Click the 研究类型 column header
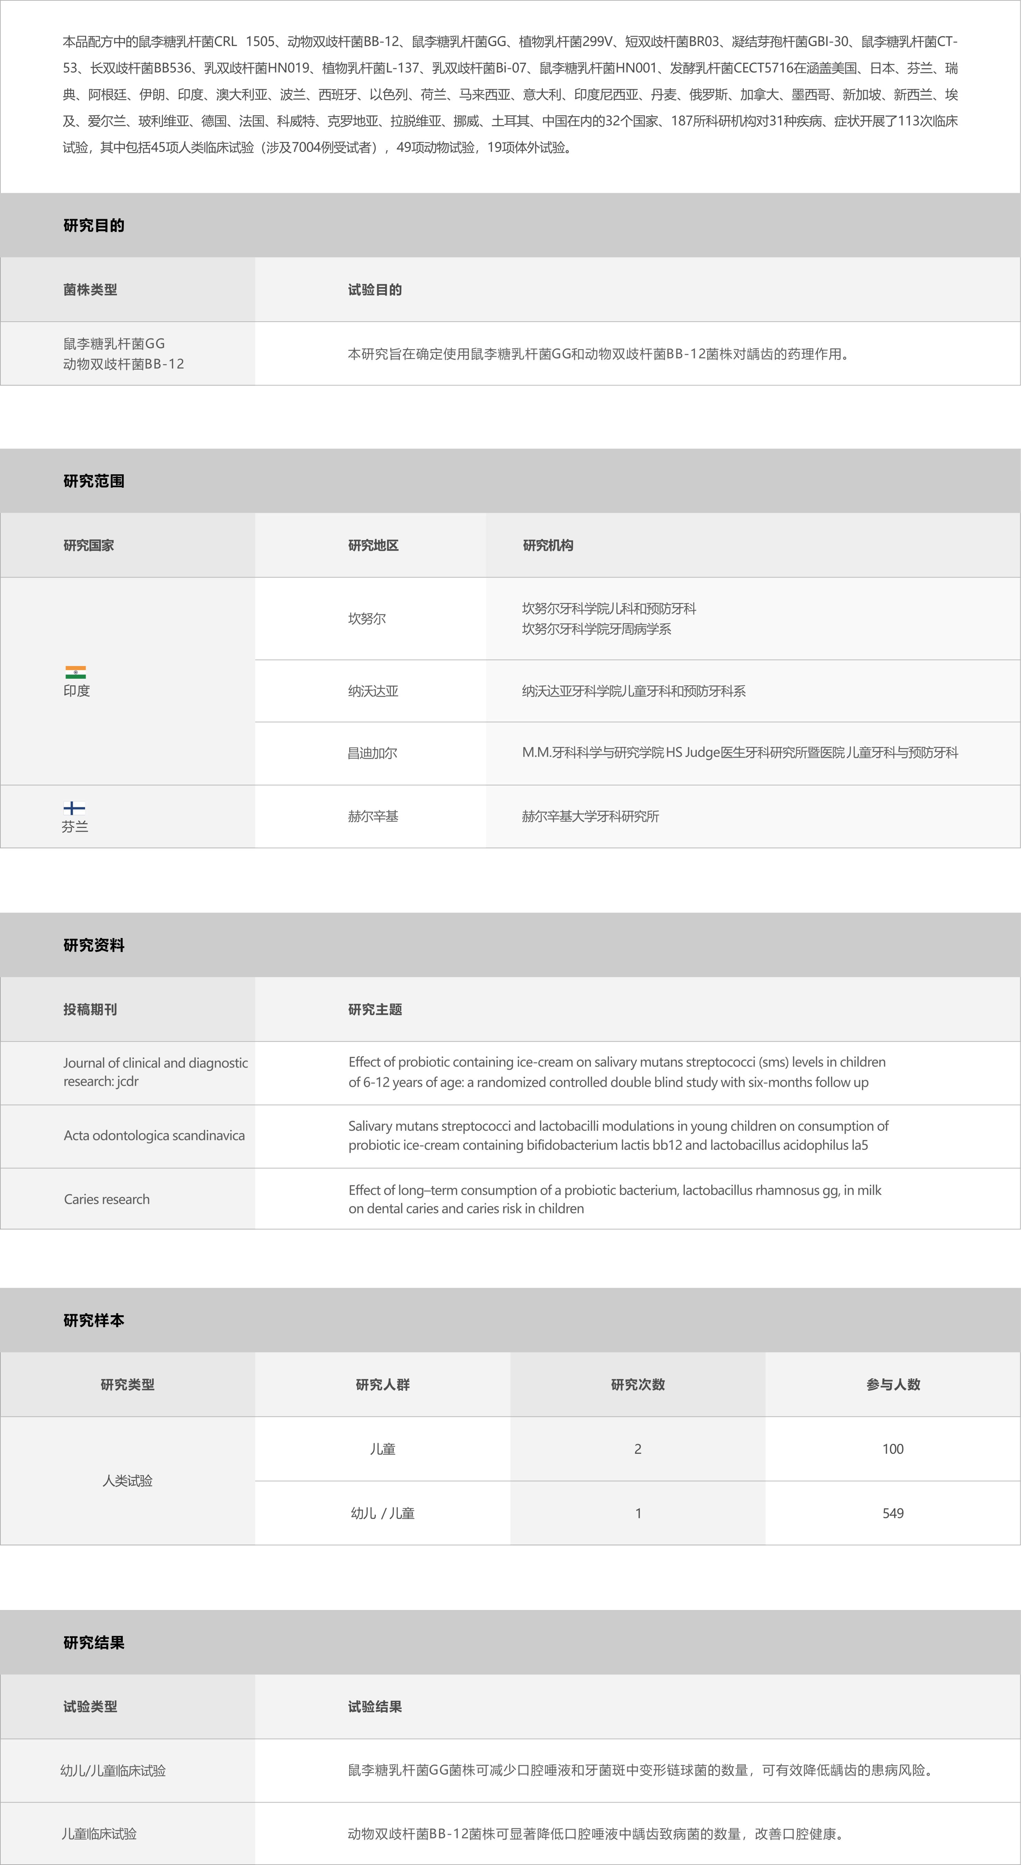 128,1384
